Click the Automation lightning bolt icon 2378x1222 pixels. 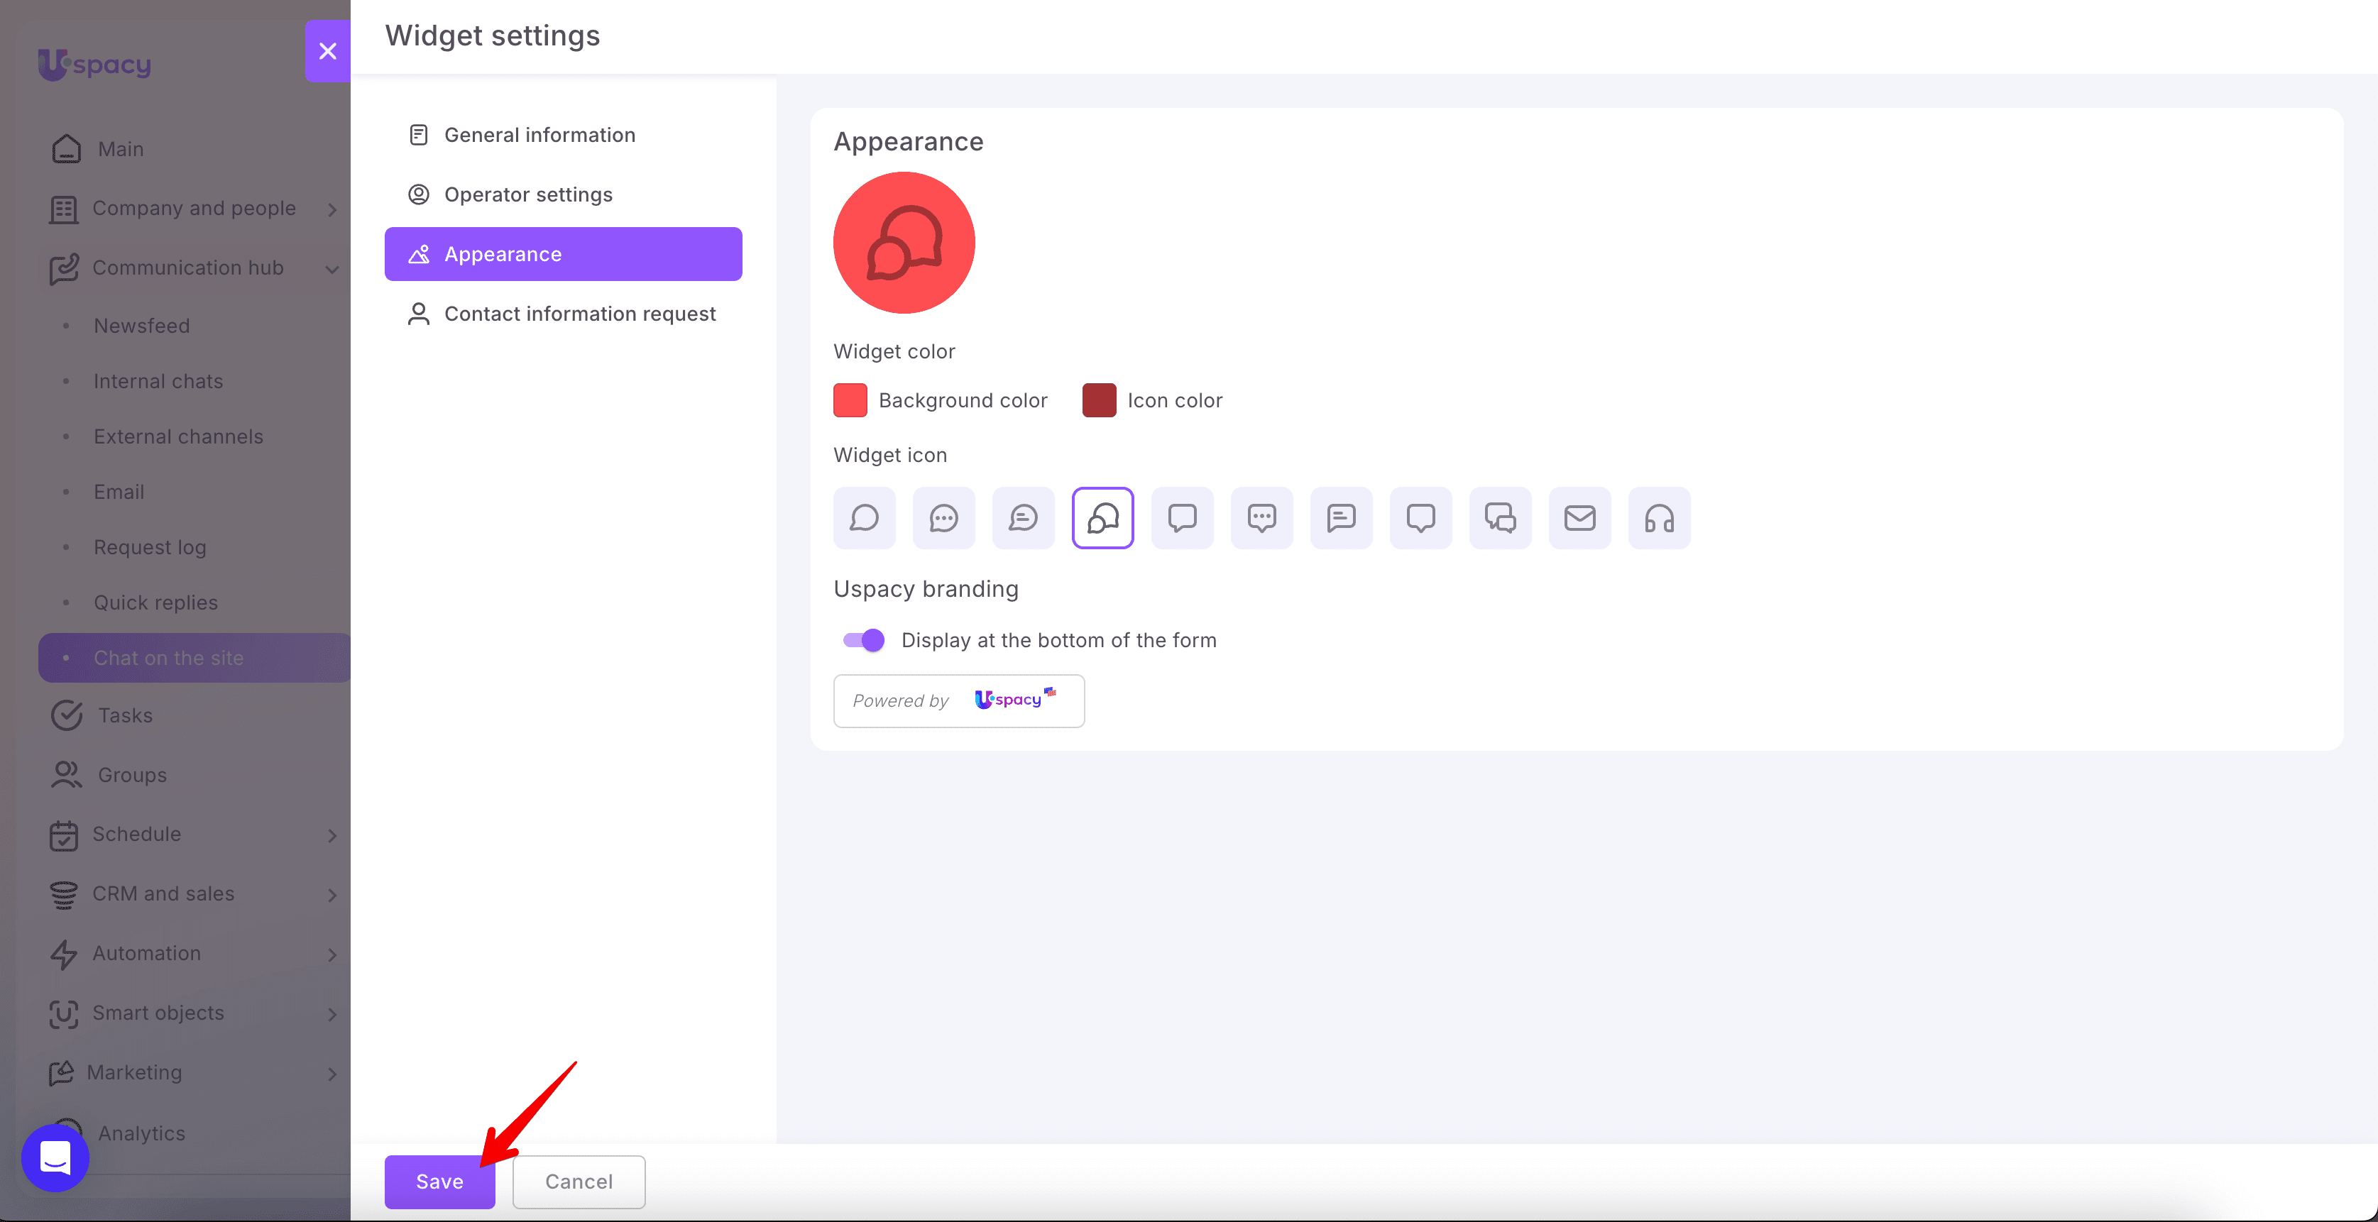[64, 954]
